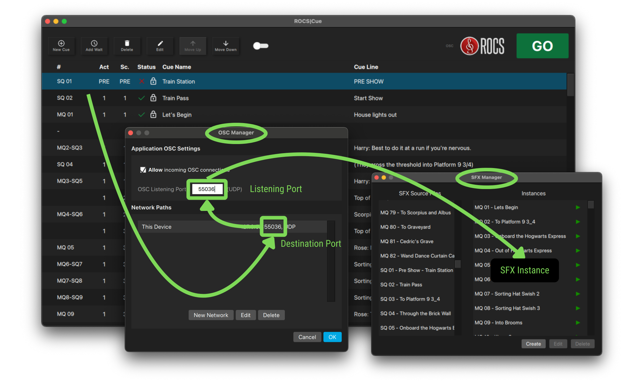Viewport: 622px width, 382px height.
Task: Click Create in the SFX Manager
Action: 533,344
